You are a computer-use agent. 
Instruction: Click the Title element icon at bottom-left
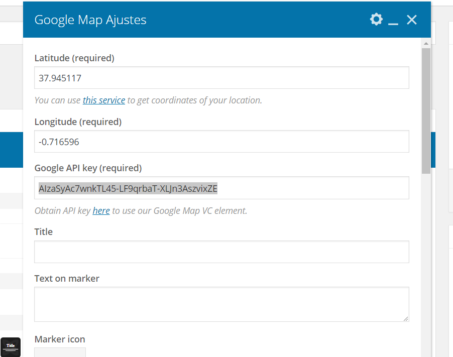(x=11, y=346)
